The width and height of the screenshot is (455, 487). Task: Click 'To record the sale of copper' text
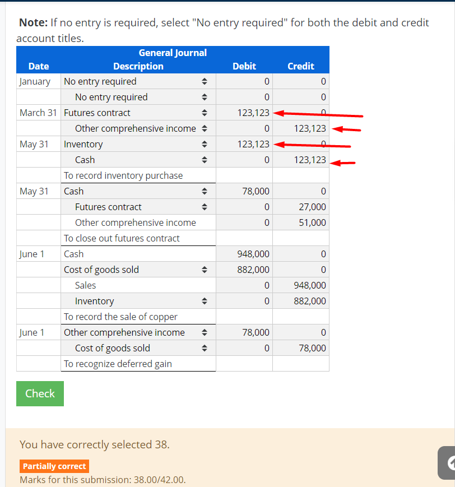click(120, 317)
